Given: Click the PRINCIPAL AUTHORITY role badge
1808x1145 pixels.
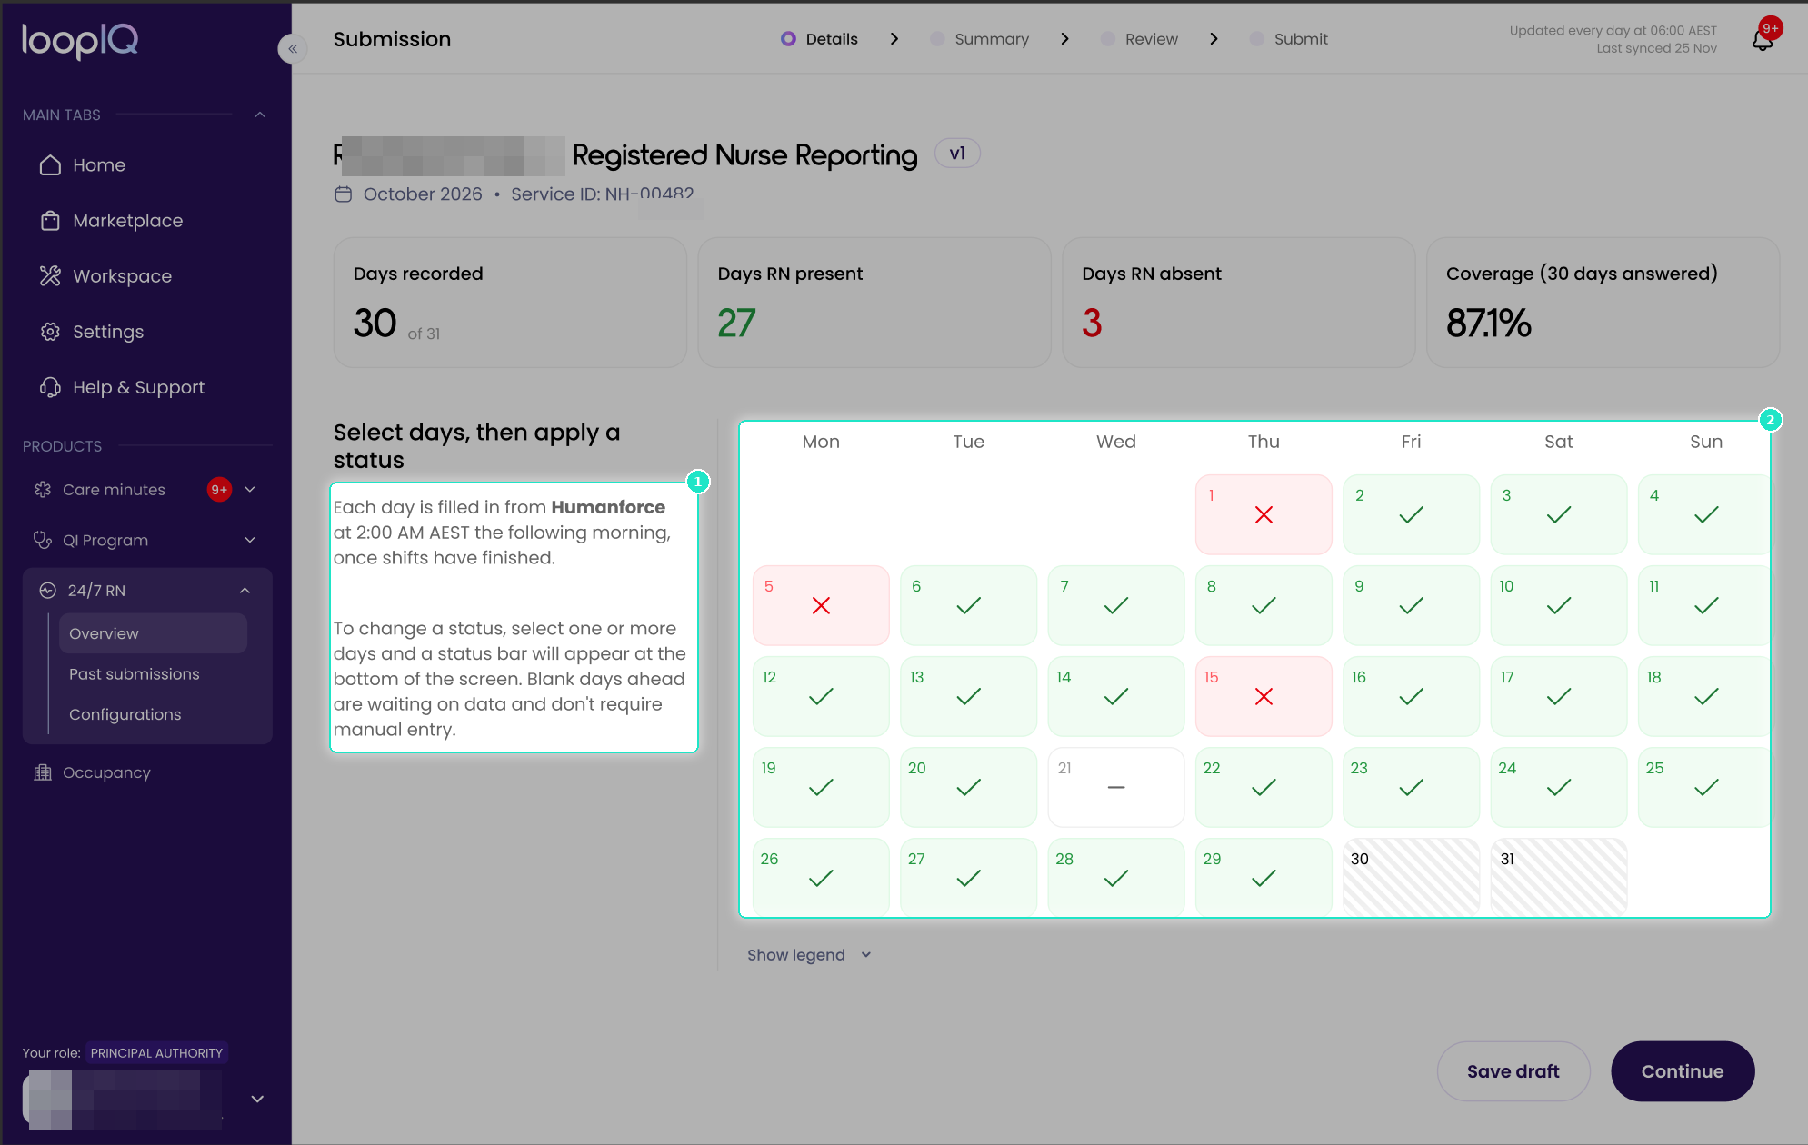Looking at the screenshot, I should coord(156,1052).
